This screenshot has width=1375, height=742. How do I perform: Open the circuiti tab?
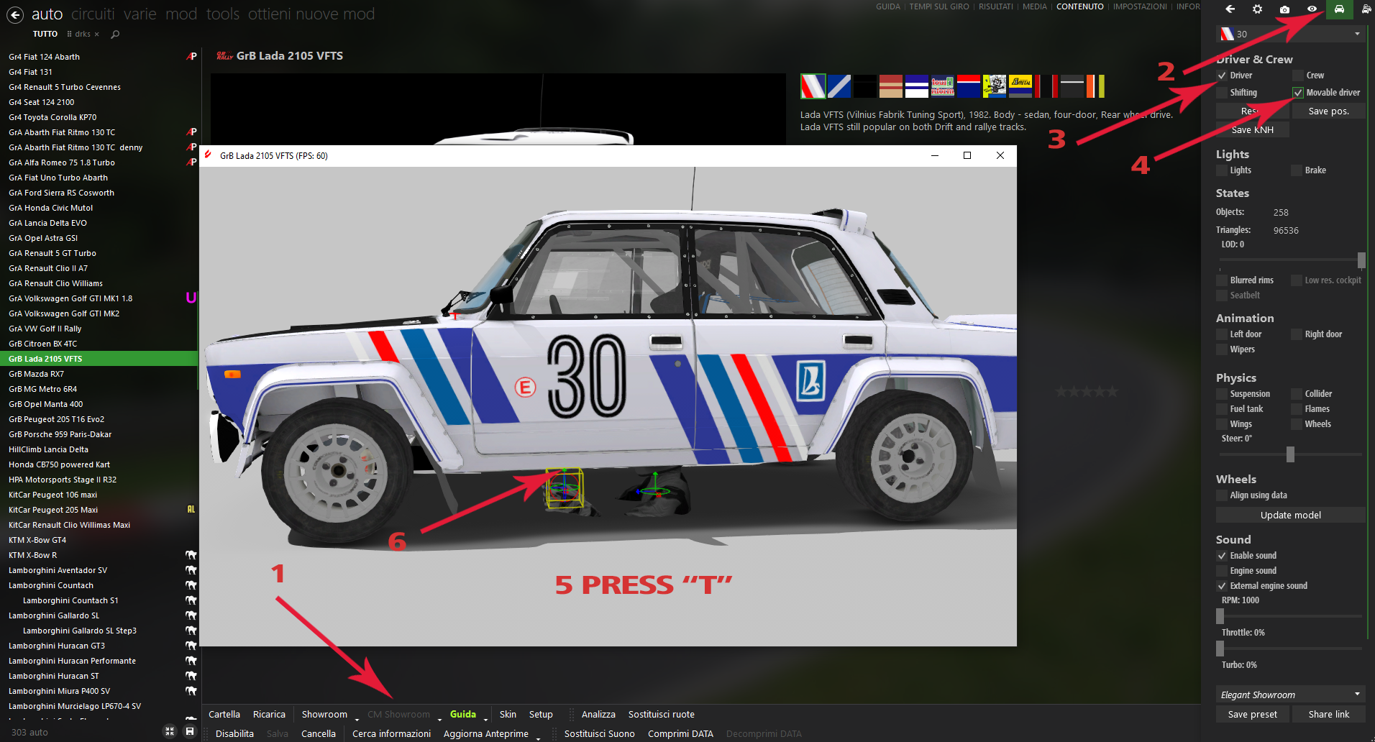coord(93,14)
